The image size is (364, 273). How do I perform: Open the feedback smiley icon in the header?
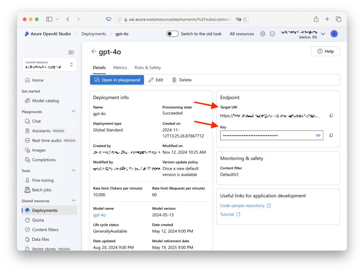tap(272, 33)
